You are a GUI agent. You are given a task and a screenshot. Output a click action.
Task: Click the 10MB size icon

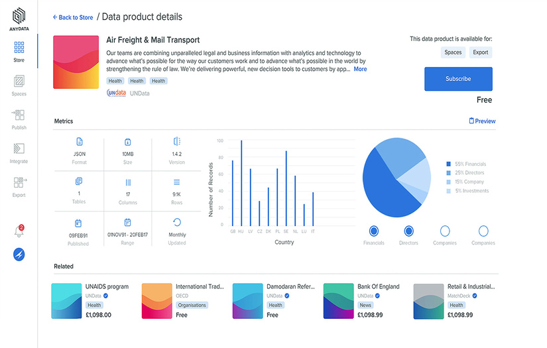128,142
